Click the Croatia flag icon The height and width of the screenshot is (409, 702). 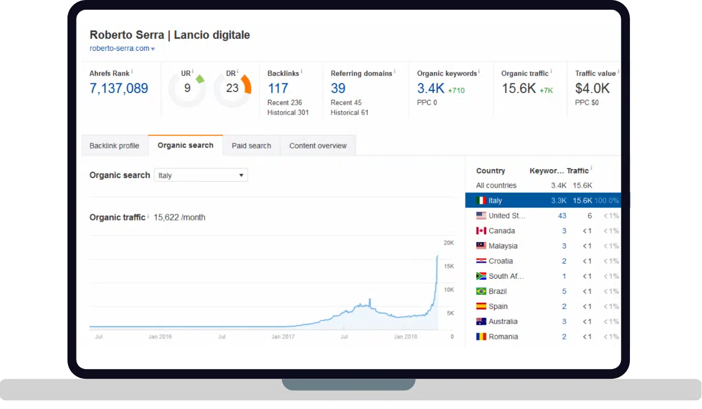click(481, 261)
